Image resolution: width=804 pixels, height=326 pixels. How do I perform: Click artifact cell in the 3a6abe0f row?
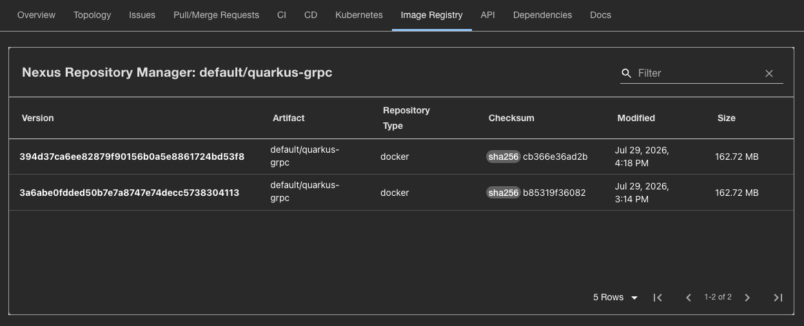coord(304,193)
